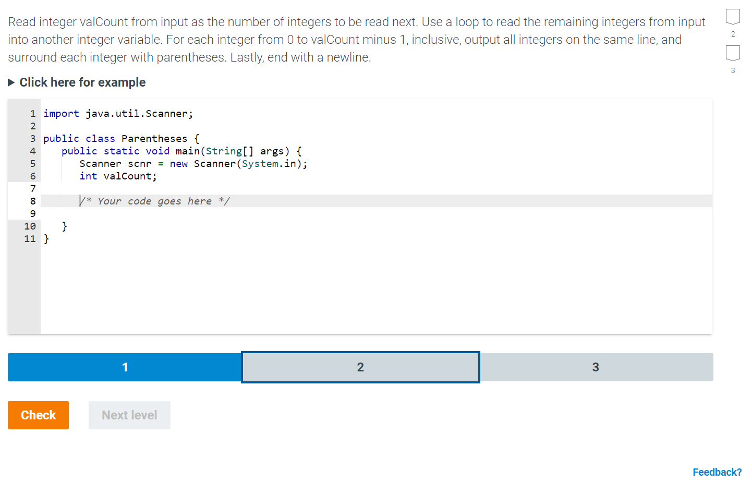Click the Parentheses class name in the code

pyautogui.click(x=154, y=138)
